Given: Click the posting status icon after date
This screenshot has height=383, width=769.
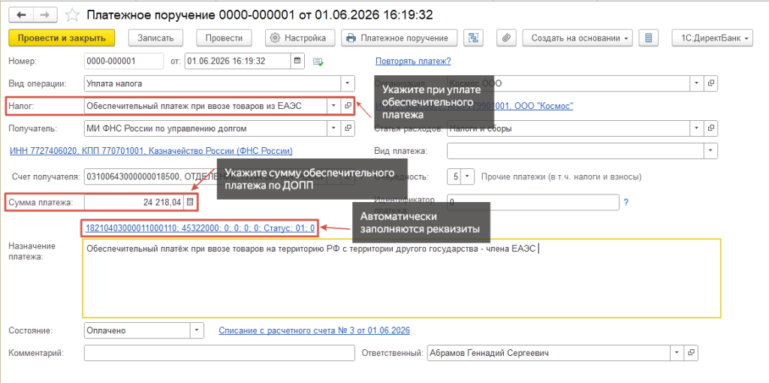Looking at the screenshot, I should [x=318, y=62].
